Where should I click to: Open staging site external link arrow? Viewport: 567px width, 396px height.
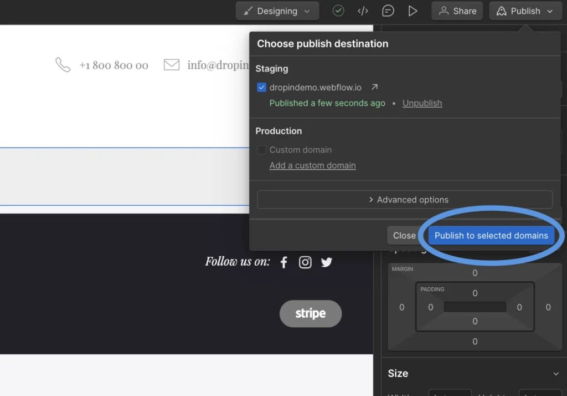pyautogui.click(x=374, y=87)
